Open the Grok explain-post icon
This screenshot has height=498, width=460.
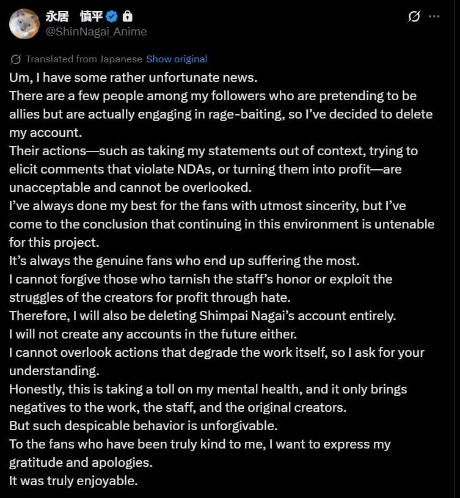tap(414, 16)
